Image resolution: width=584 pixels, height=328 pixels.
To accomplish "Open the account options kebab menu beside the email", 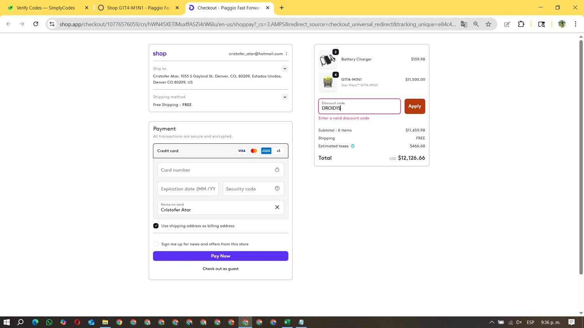I will (x=287, y=54).
